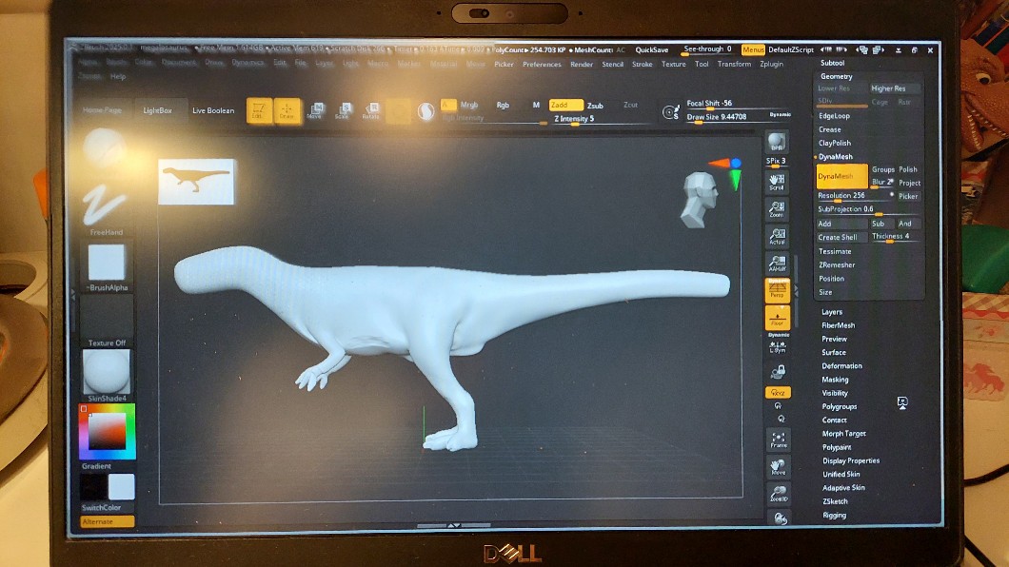This screenshot has height=567, width=1009.
Task: Enable Zsub sculpting mode
Action: point(595,106)
